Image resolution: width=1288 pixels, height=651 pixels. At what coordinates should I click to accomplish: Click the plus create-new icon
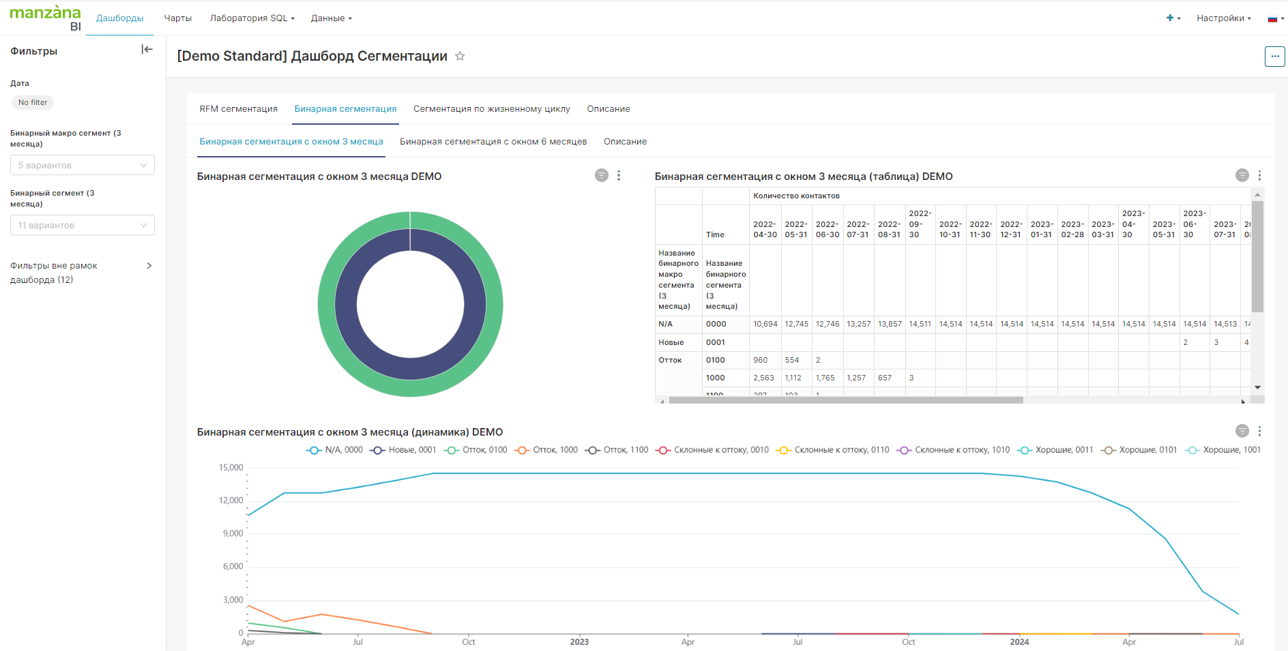[1170, 18]
